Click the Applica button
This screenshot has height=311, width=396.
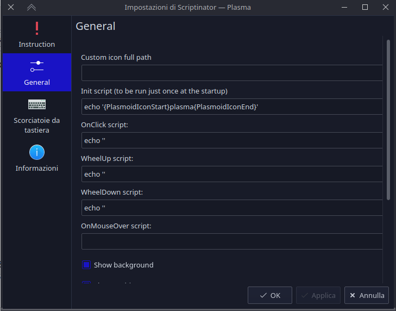(x=318, y=295)
